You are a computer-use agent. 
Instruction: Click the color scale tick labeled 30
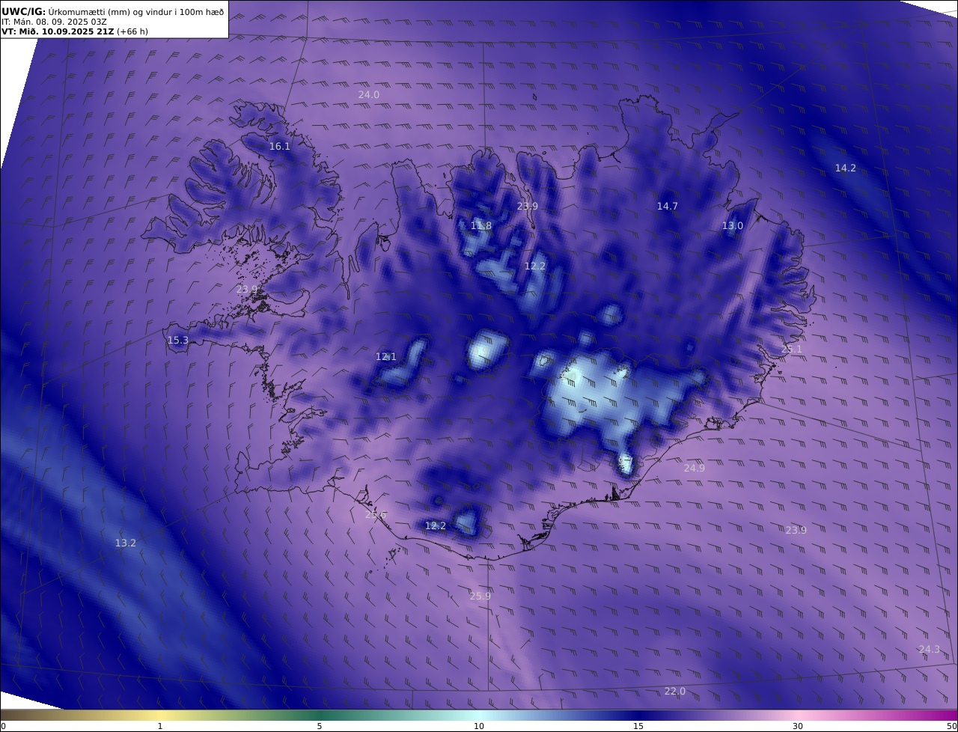798,726
